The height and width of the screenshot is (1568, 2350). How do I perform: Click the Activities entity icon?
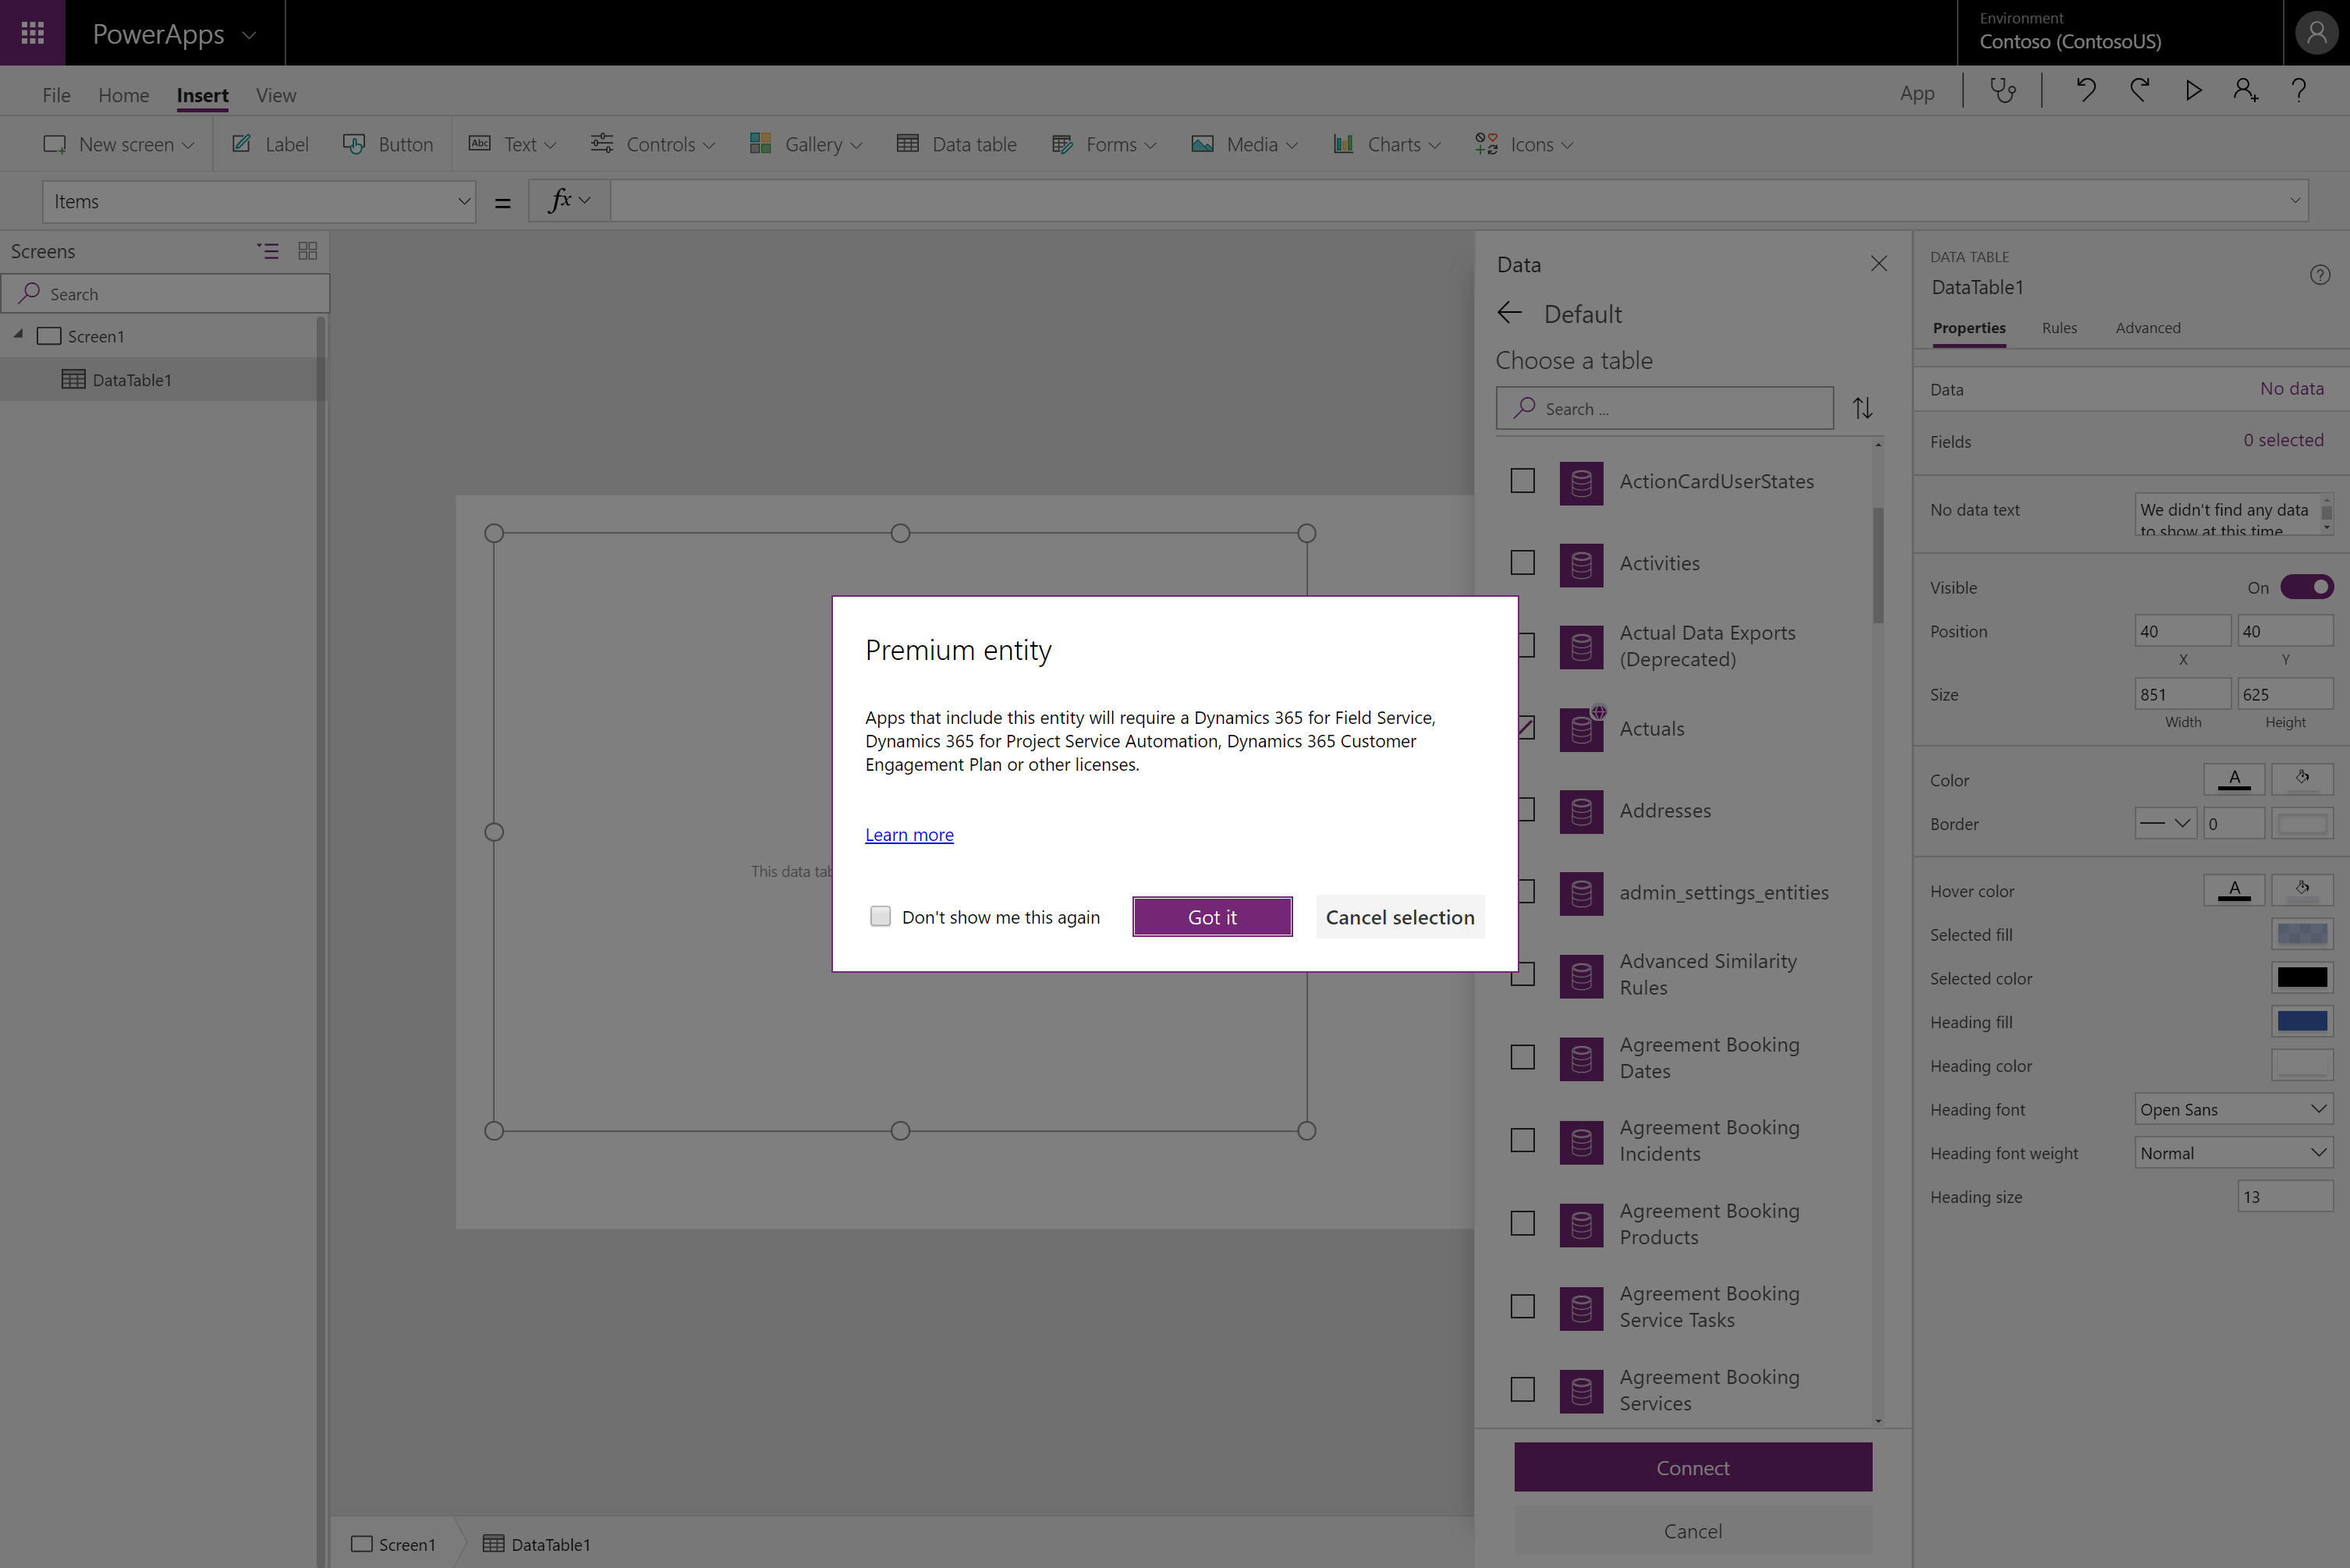(1580, 565)
